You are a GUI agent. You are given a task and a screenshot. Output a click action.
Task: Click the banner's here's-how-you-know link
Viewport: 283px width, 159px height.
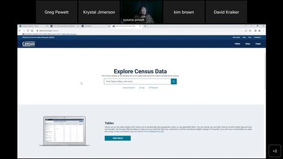point(69,34)
